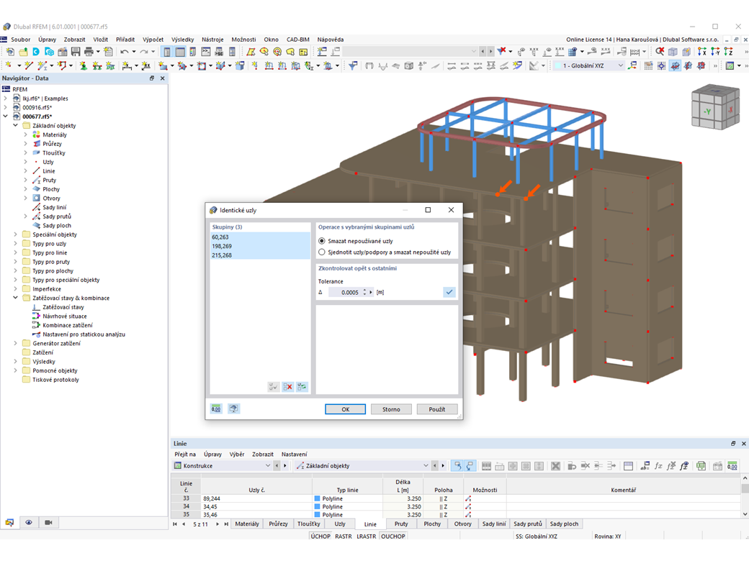The height and width of the screenshot is (561, 749).
Task: Click the delete row X icon in table toolbar
Action: pos(555,466)
